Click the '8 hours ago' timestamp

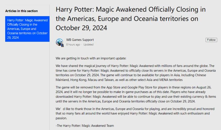pyautogui.click(x=73, y=45)
